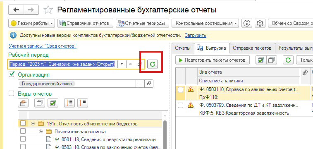Open the Рабочий период dropdown arrow
The width and height of the screenshot is (313, 149).
pyautogui.click(x=122, y=64)
